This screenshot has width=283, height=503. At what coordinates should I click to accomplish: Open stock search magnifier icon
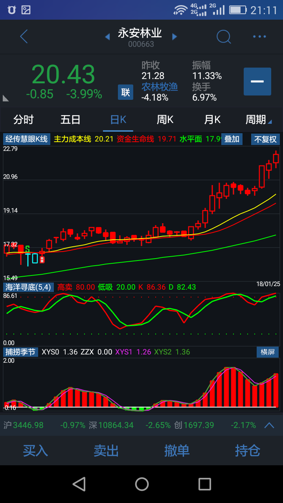click(x=224, y=37)
